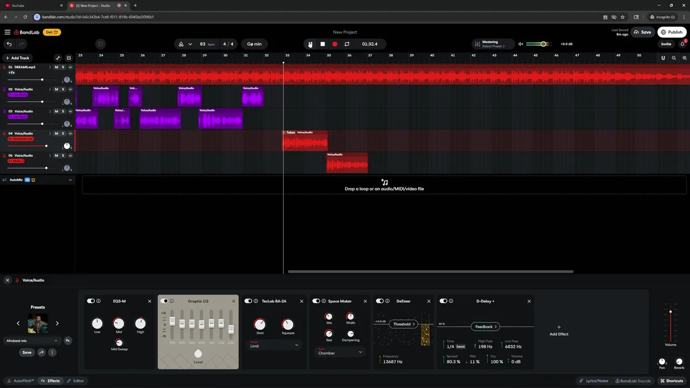Toggle cycle loop playback
This screenshot has width=690, height=388.
coord(347,44)
